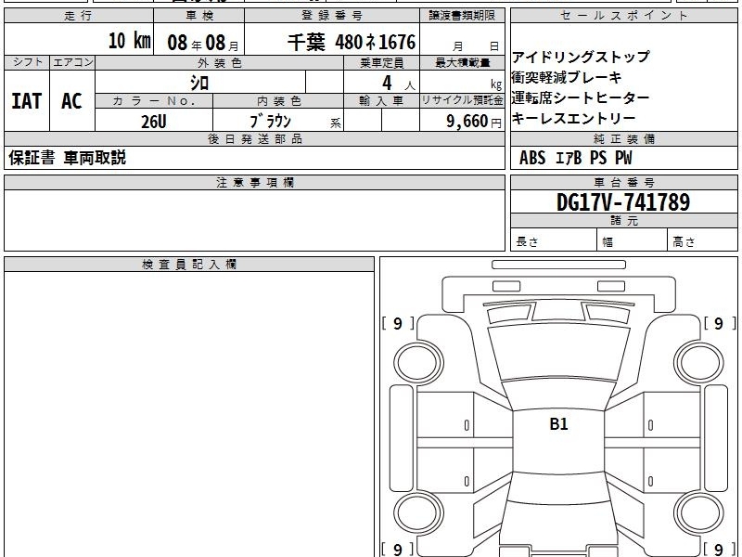Click the 譲渡書類期限 header

[x=462, y=16]
